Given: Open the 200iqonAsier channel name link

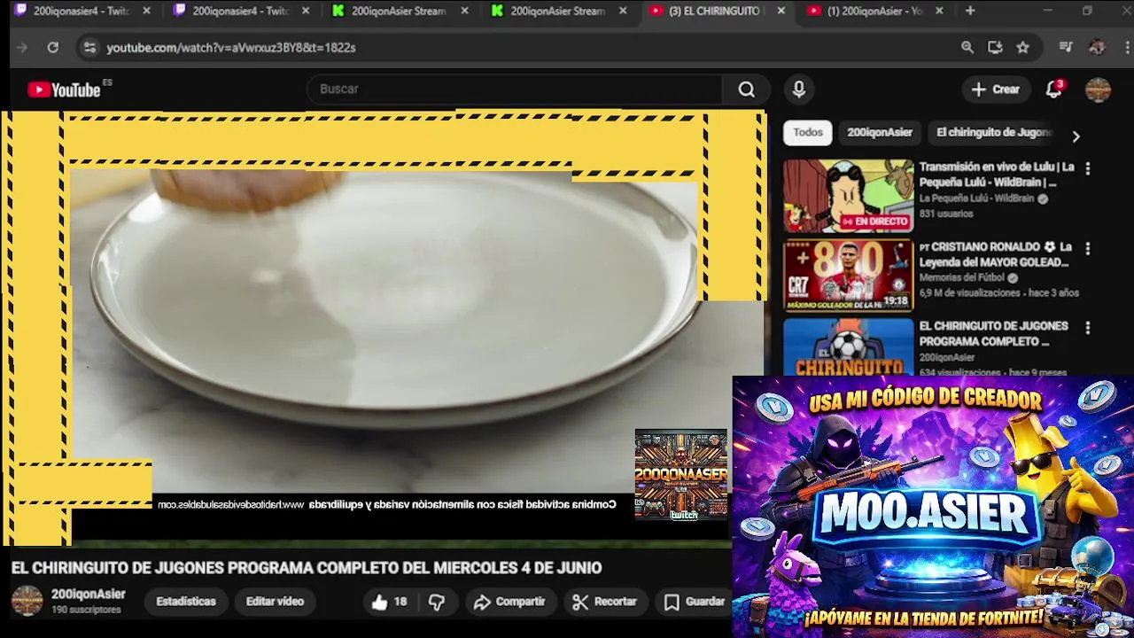Looking at the screenshot, I should pyautogui.click(x=89, y=595).
